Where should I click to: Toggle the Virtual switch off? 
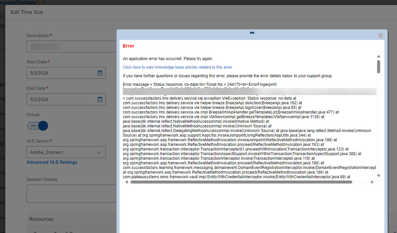(38, 126)
